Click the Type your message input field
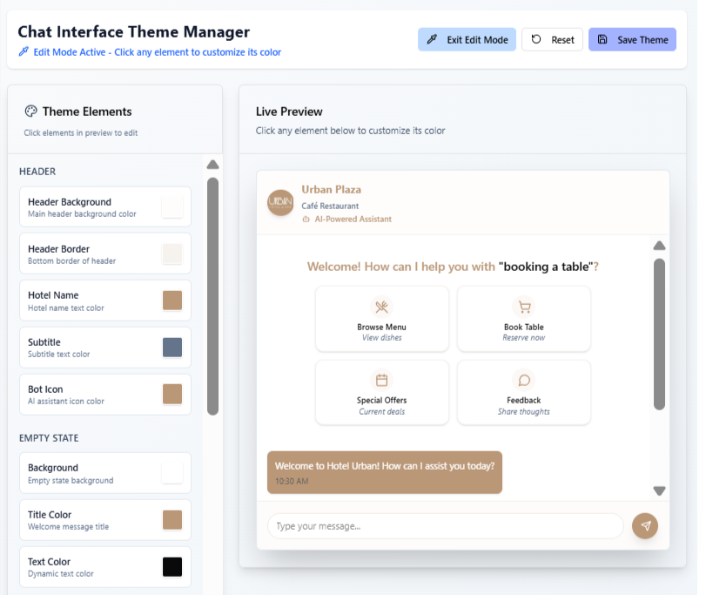This screenshot has height=595, width=706. (x=444, y=526)
